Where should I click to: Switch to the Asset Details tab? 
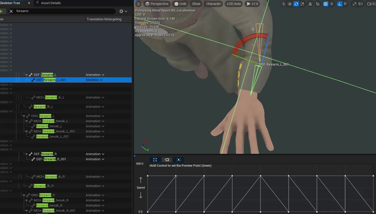[51, 3]
